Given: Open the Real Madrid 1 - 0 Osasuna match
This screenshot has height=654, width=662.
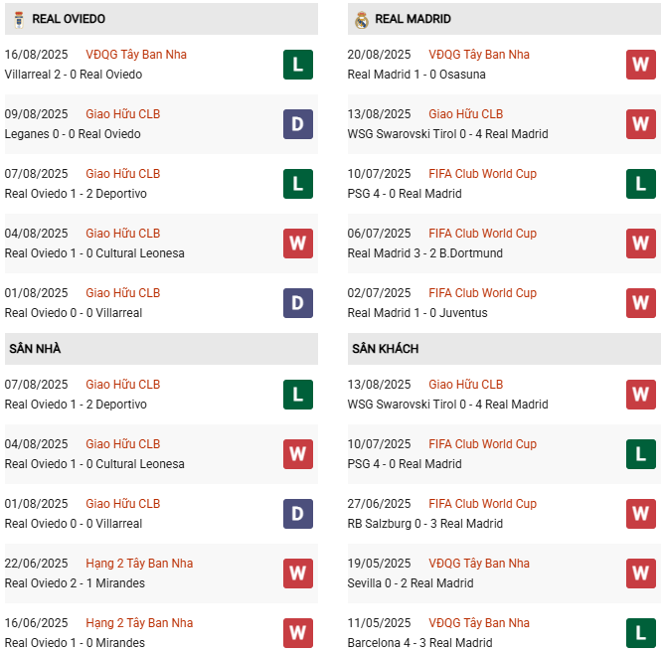Looking at the screenshot, I should coord(416,75).
